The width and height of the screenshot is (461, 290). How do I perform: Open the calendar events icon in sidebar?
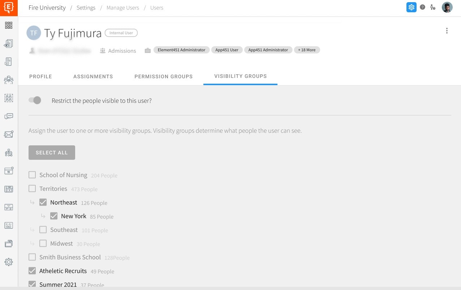click(x=9, y=171)
